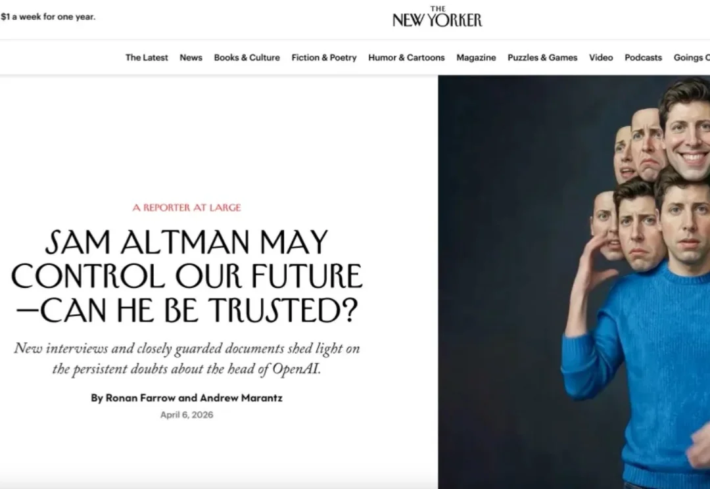Click the Sam Altman article headline
The height and width of the screenshot is (489, 710).
[x=187, y=276]
